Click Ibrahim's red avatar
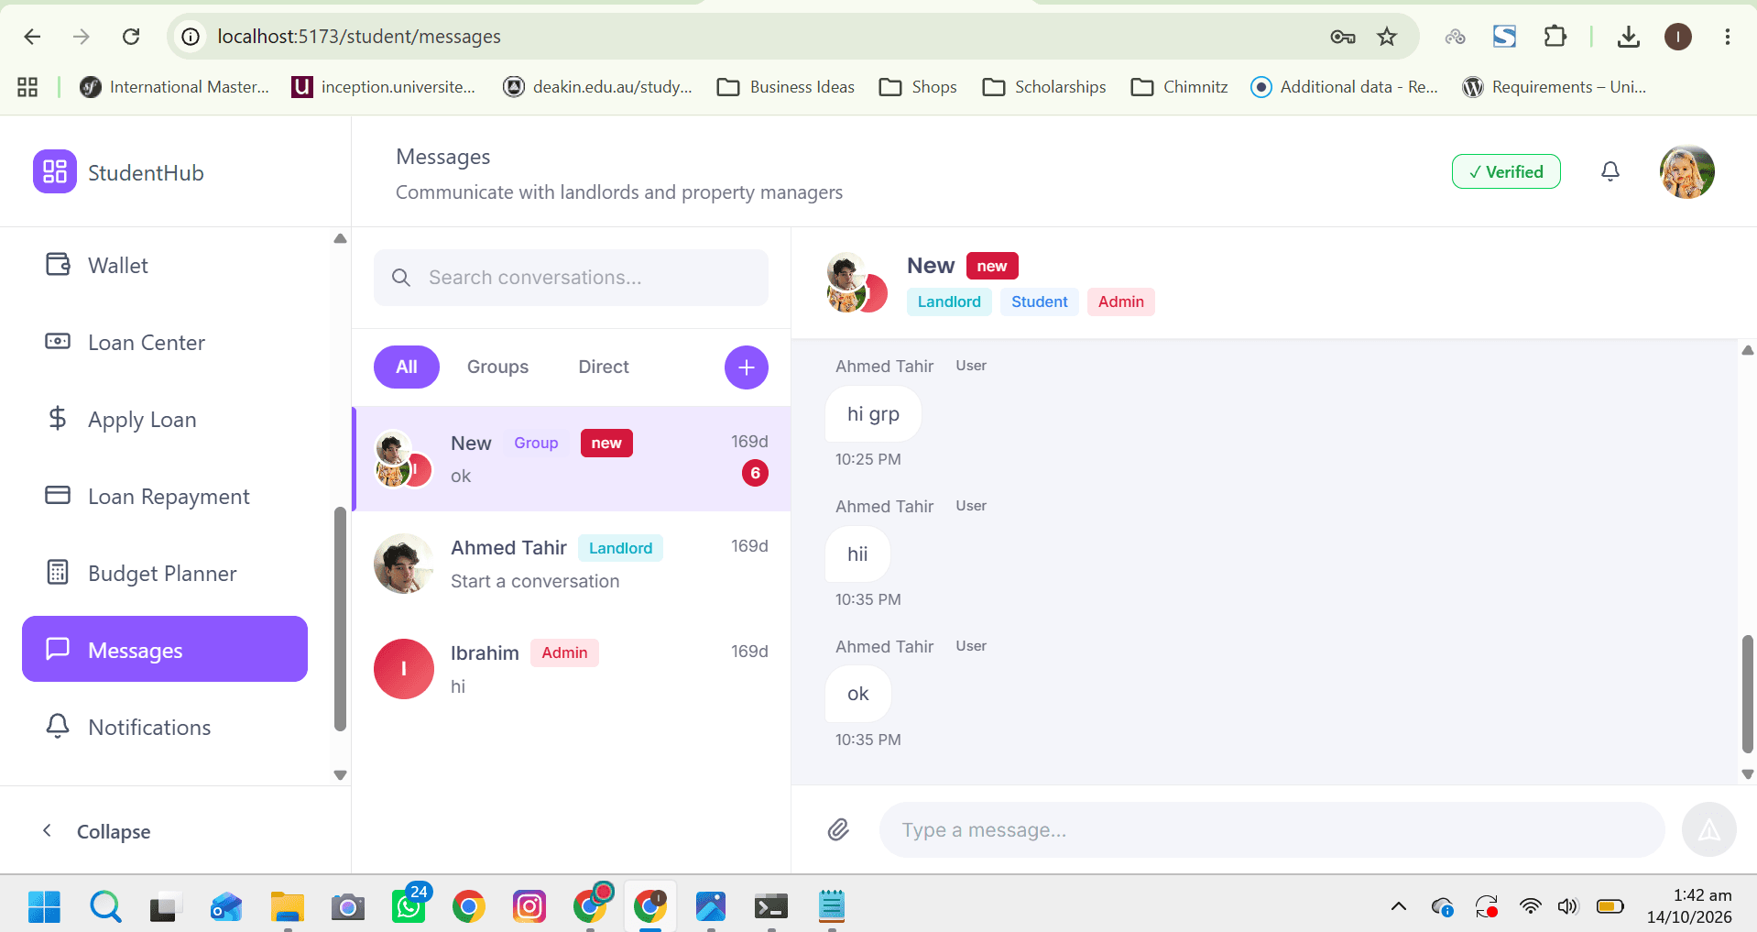 point(404,669)
